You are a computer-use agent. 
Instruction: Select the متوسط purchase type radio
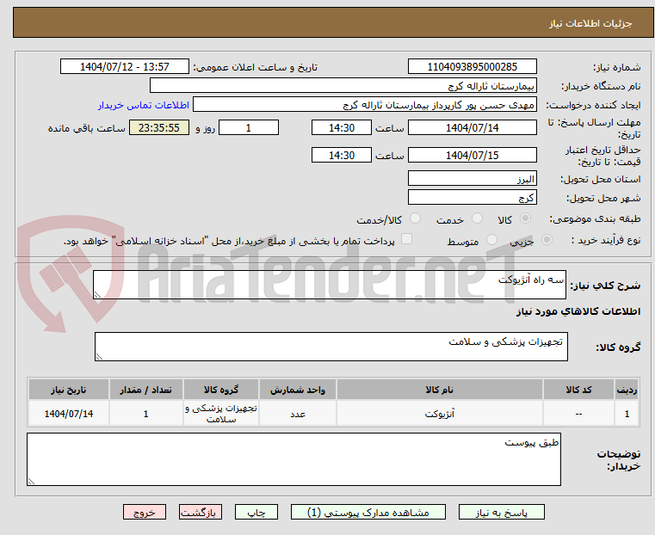(491, 239)
